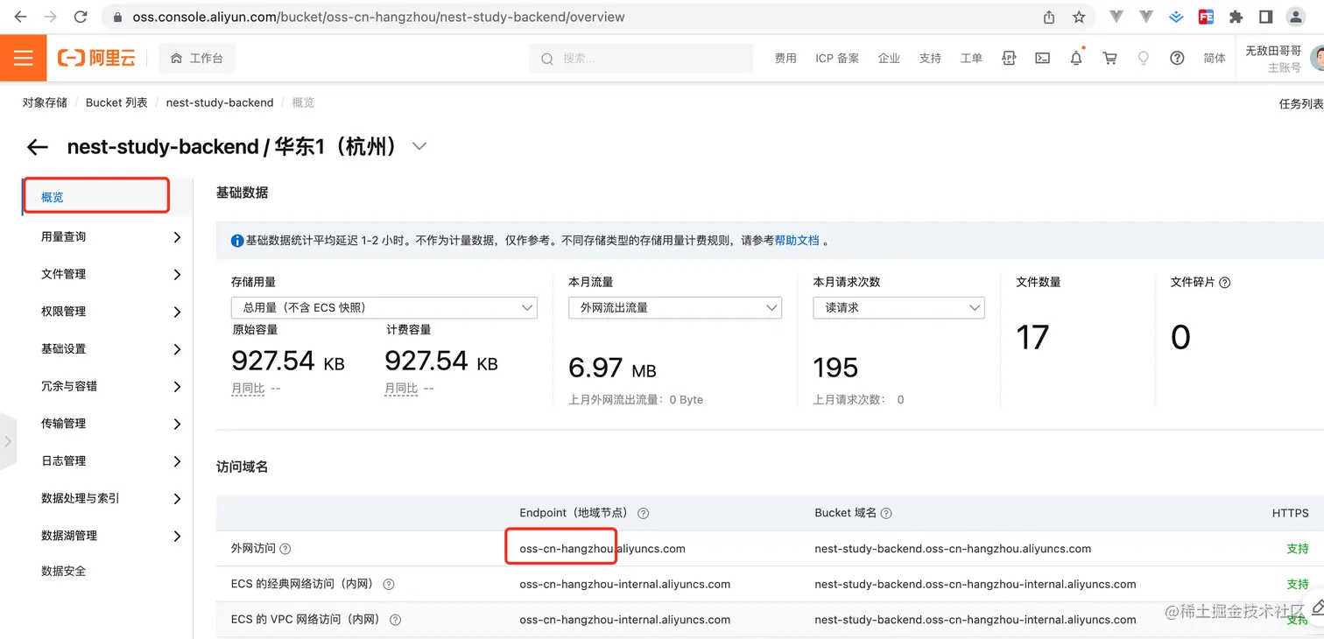1324x639 pixels.
Task: Click the 17 file count value
Action: 1032,337
